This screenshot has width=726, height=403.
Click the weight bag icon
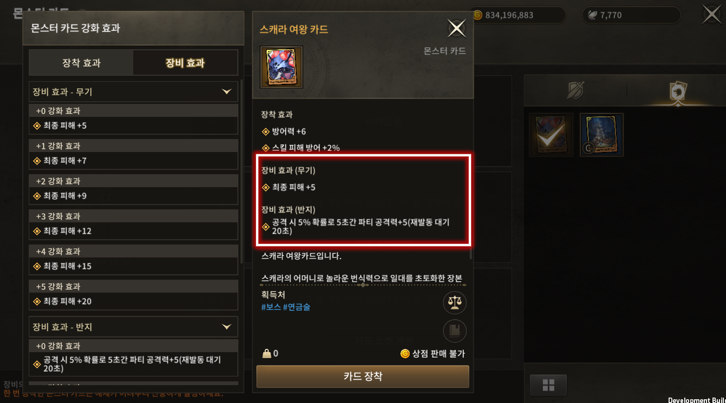(x=266, y=354)
